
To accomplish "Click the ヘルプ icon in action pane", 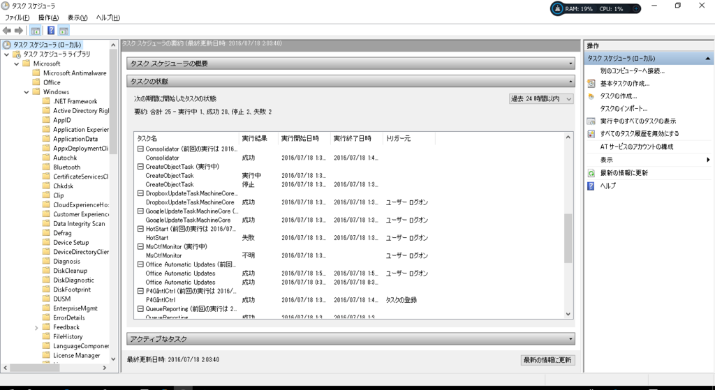I will pyautogui.click(x=591, y=186).
